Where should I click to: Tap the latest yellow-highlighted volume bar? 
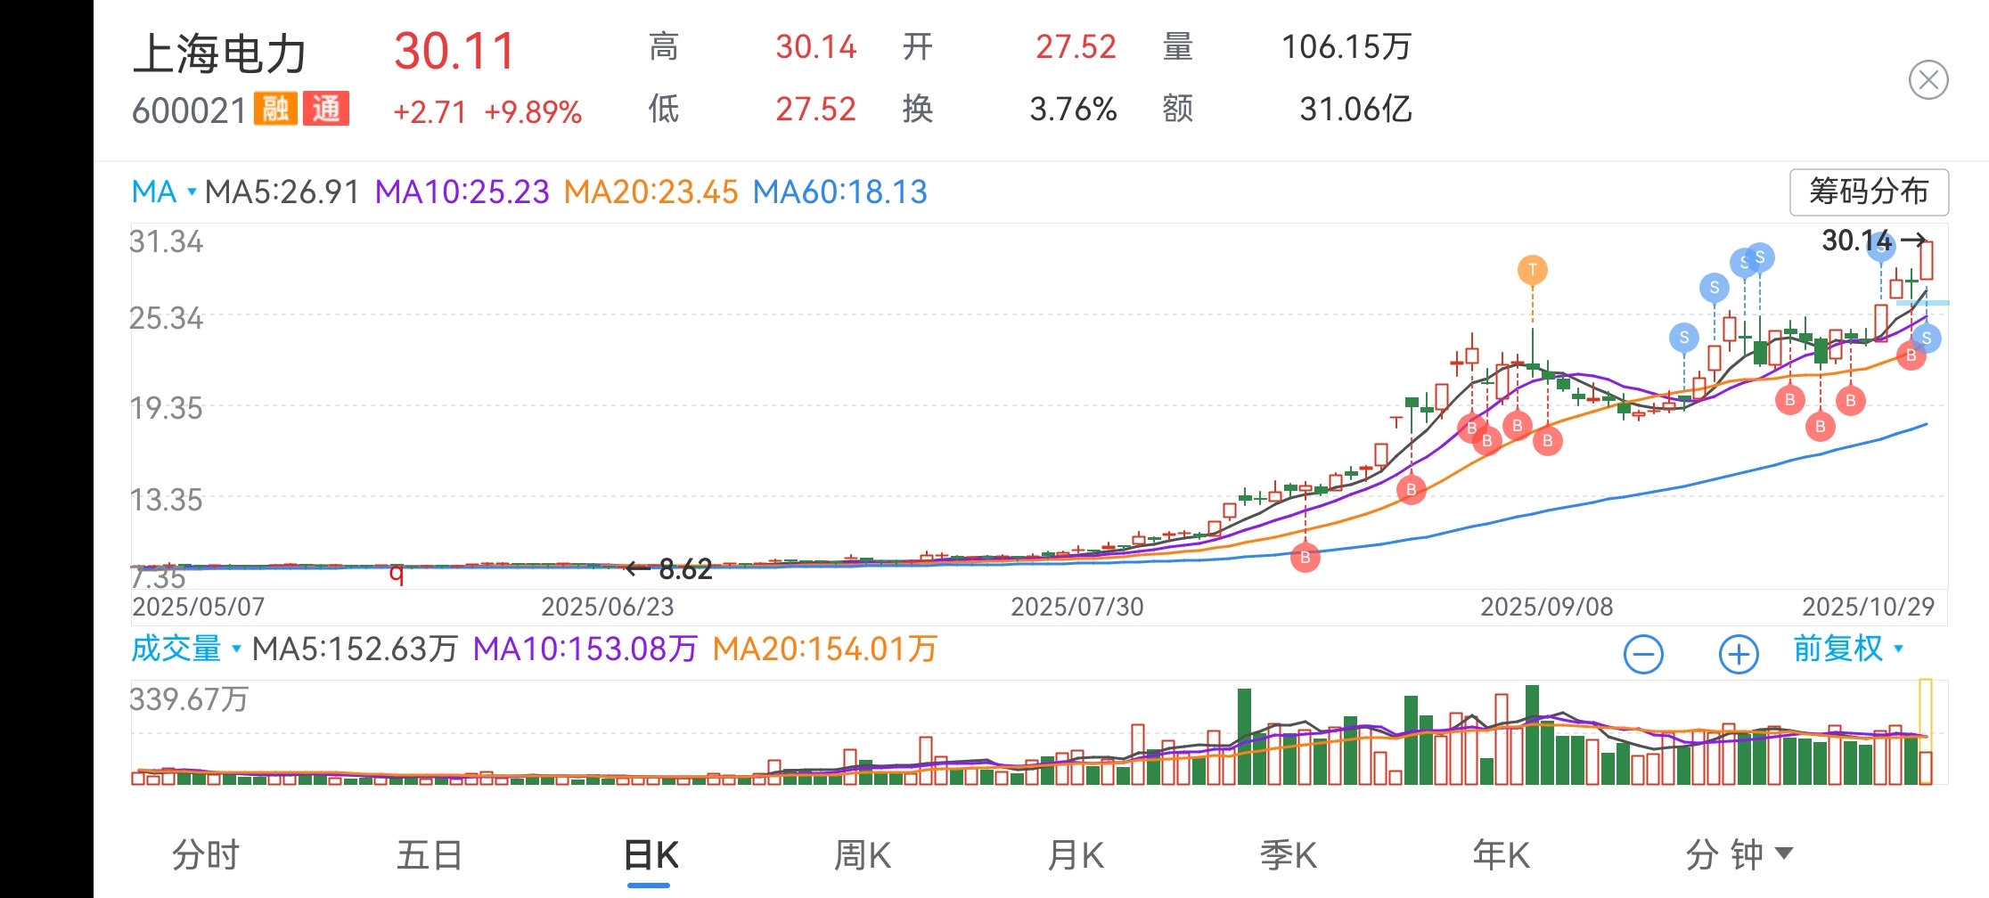click(1926, 732)
